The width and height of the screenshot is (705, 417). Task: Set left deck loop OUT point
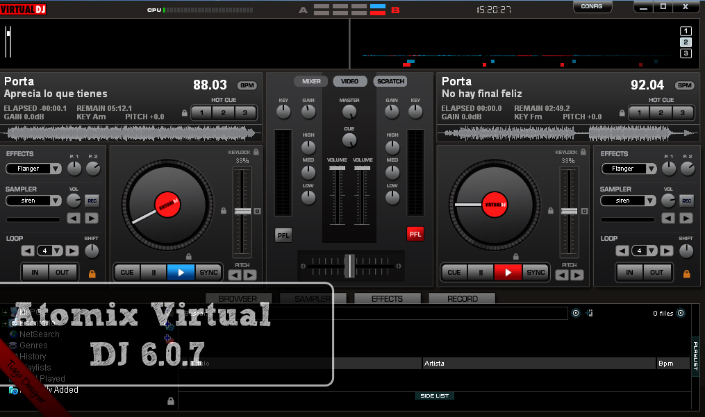click(62, 272)
